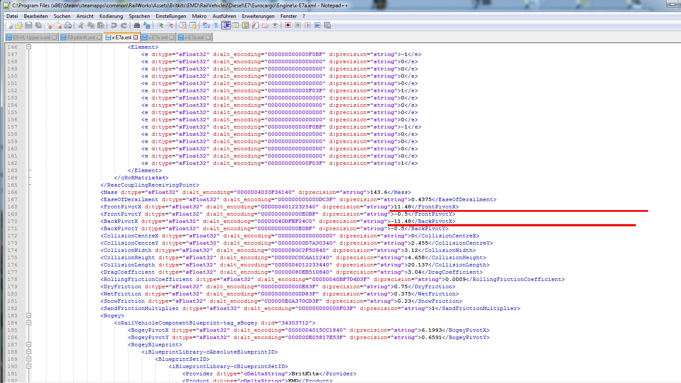Open the Kodierung menu
Screen dimensions: 681x383
click(x=111, y=16)
